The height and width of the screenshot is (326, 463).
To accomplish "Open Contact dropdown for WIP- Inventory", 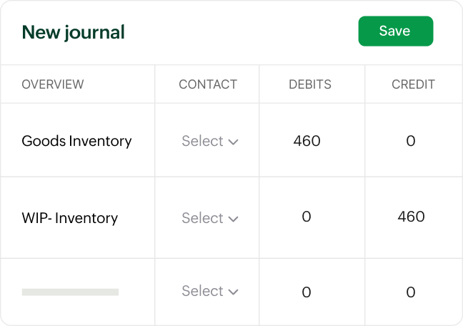I will pos(209,218).
